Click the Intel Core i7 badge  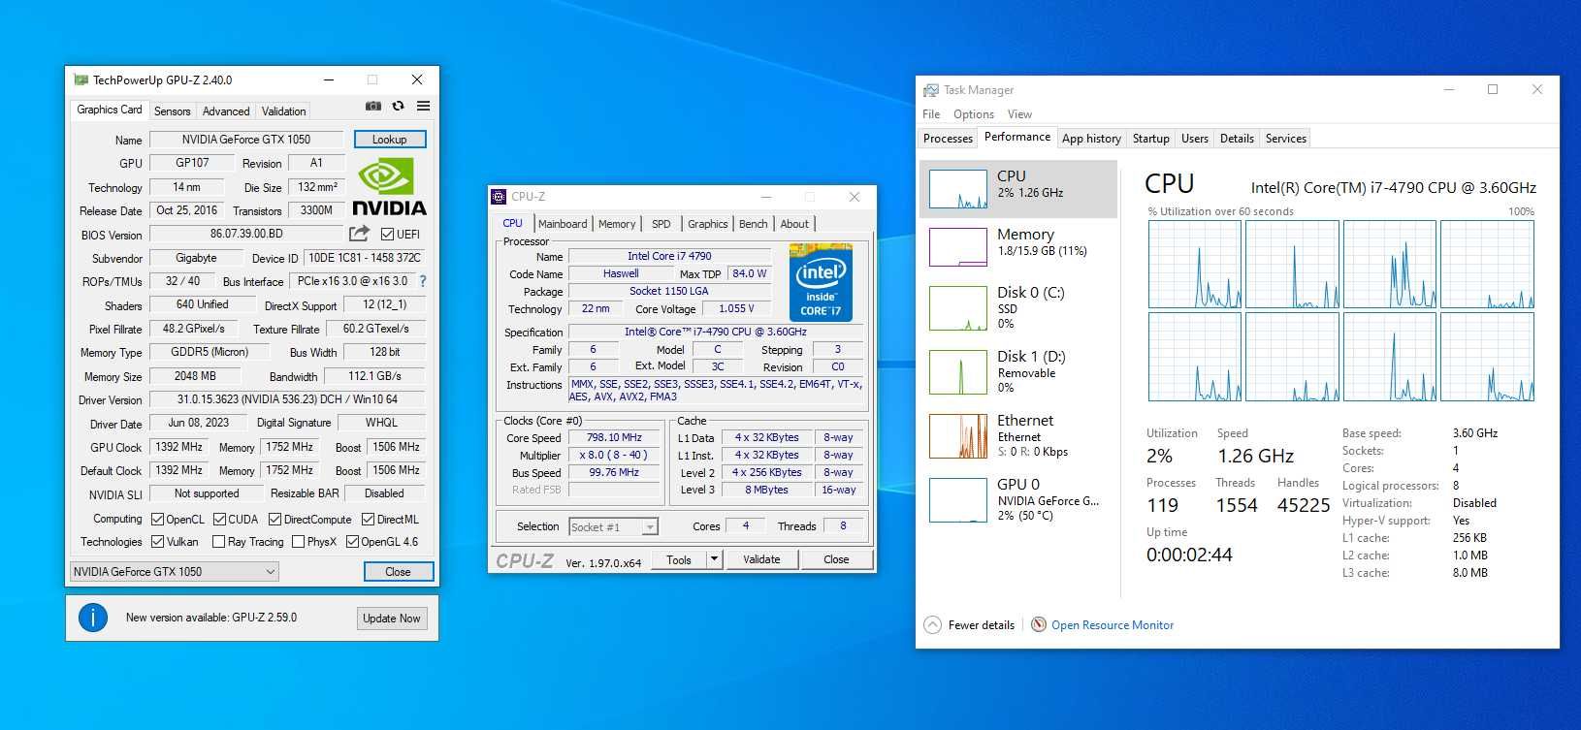click(821, 282)
